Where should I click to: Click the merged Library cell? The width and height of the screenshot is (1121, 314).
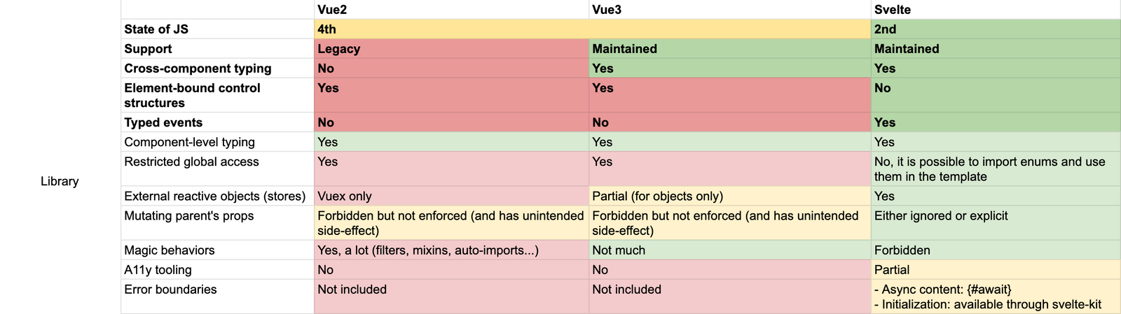point(60,181)
